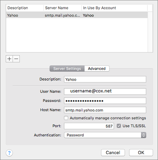Uncheck Use TLS/SSL checkbox
The image size is (158, 160).
click(x=119, y=126)
